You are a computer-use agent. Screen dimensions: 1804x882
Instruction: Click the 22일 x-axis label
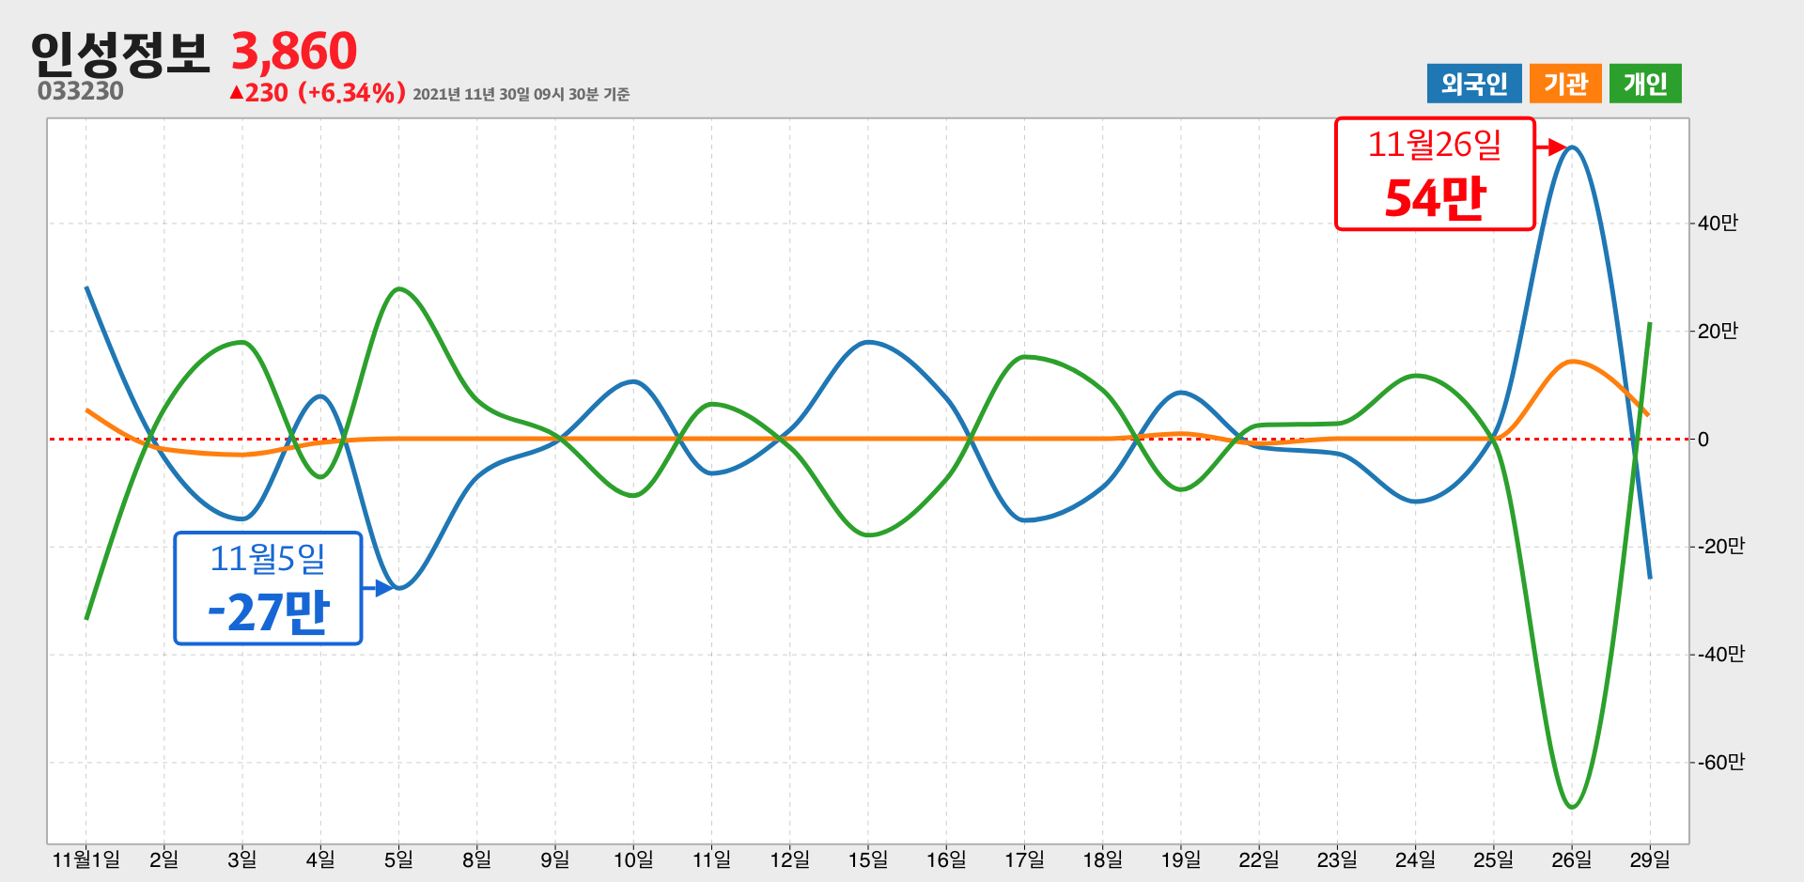click(1259, 859)
